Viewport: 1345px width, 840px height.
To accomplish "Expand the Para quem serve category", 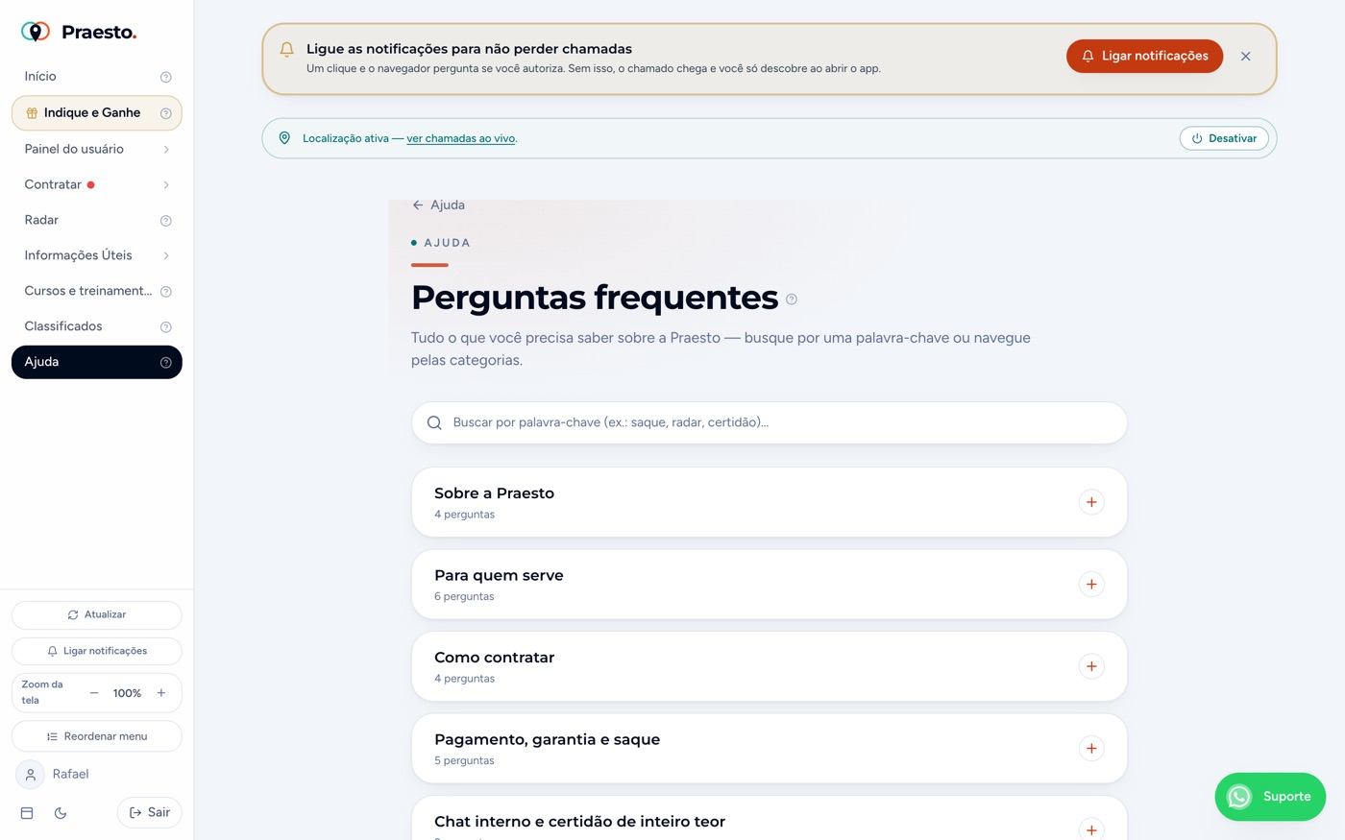I will (1091, 584).
